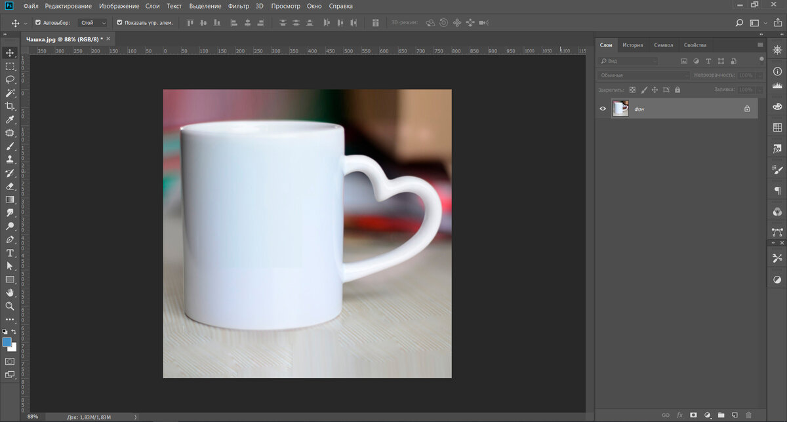Open the Вид layer filter dropdown

point(628,61)
